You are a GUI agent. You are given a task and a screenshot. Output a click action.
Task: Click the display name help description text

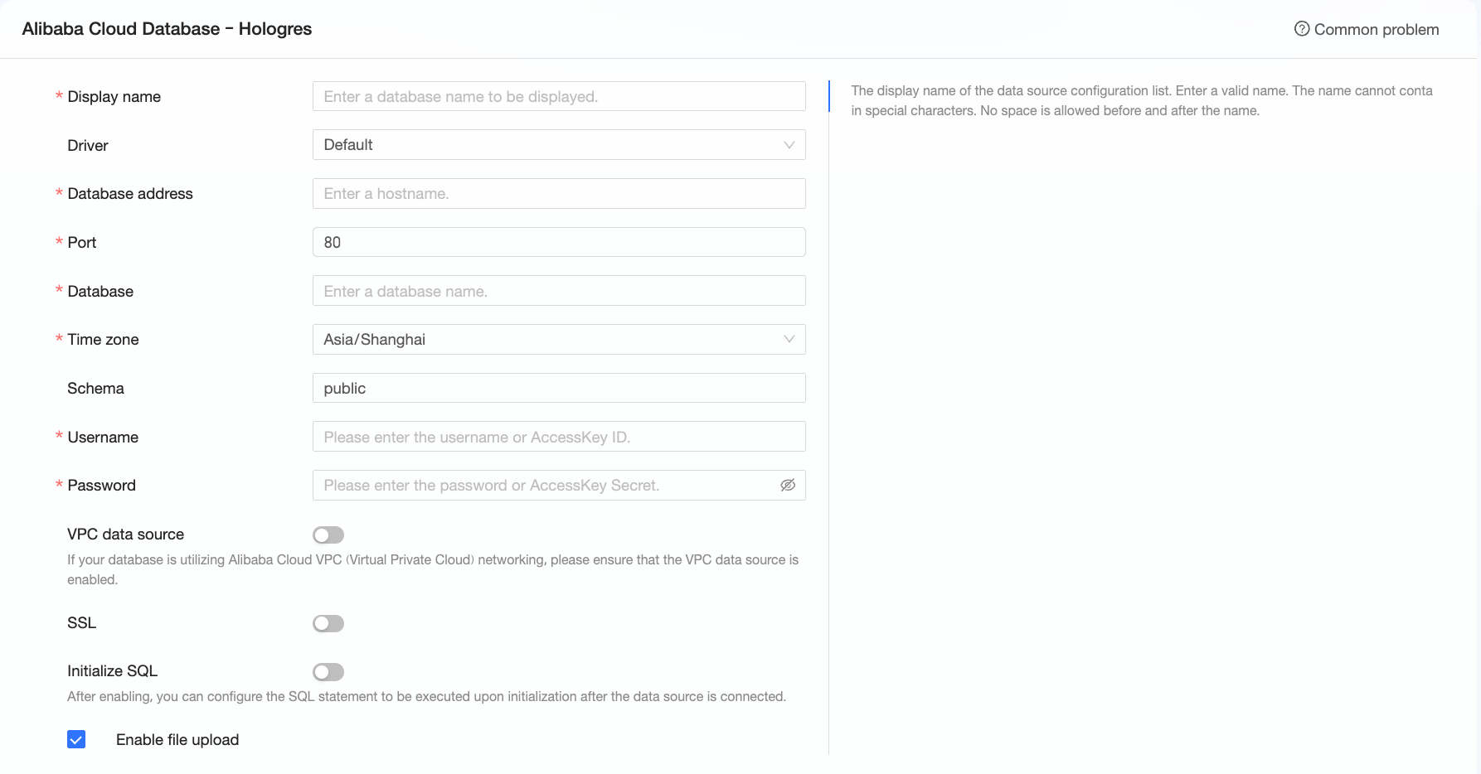(1142, 101)
